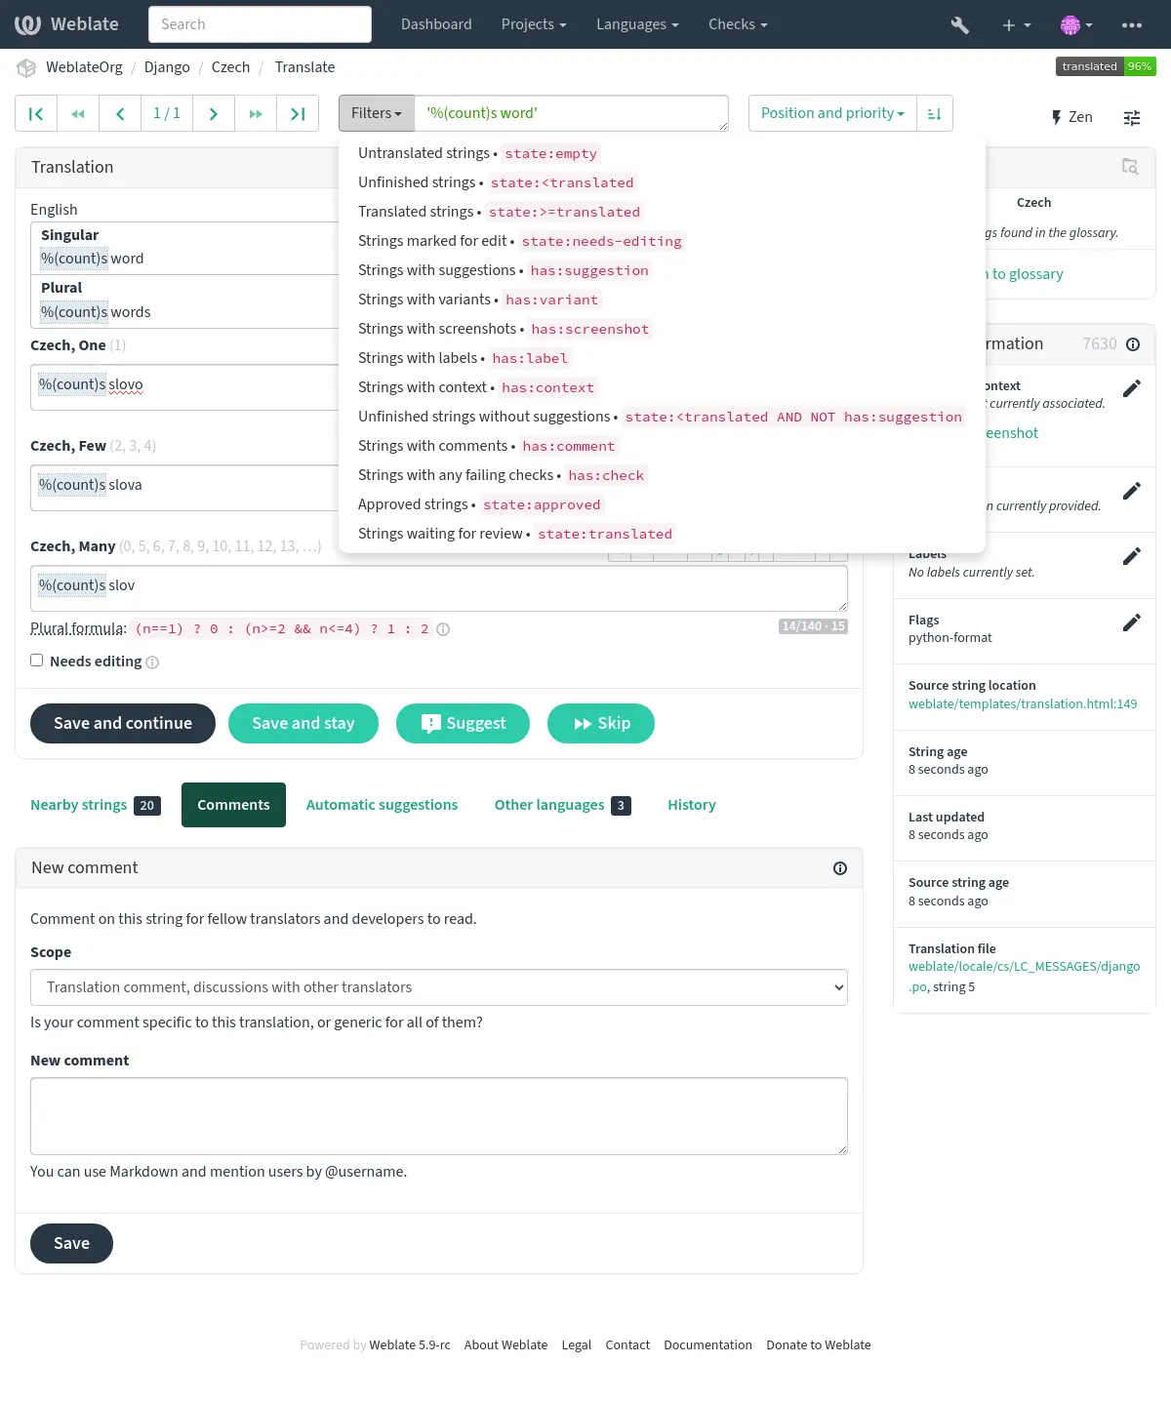Toggle sort direction icon next to Position
This screenshot has height=1403, width=1171.
934,114
